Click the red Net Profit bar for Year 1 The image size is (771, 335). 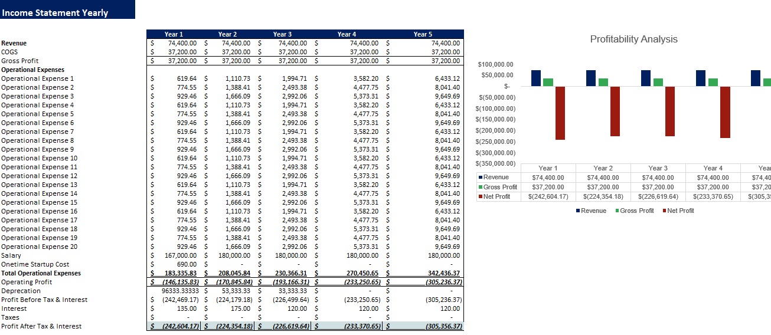click(x=560, y=113)
